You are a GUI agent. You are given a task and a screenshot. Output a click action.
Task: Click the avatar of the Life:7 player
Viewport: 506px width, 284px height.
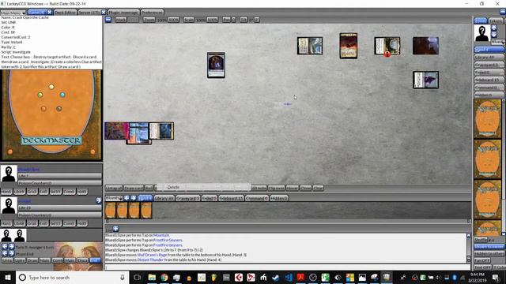(x=9, y=174)
